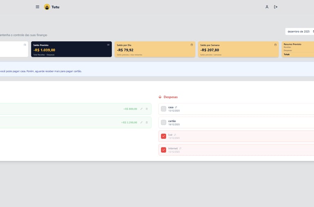This screenshot has width=314, height=207.
Task: Mark casa expense as paid
Action: [164, 109]
